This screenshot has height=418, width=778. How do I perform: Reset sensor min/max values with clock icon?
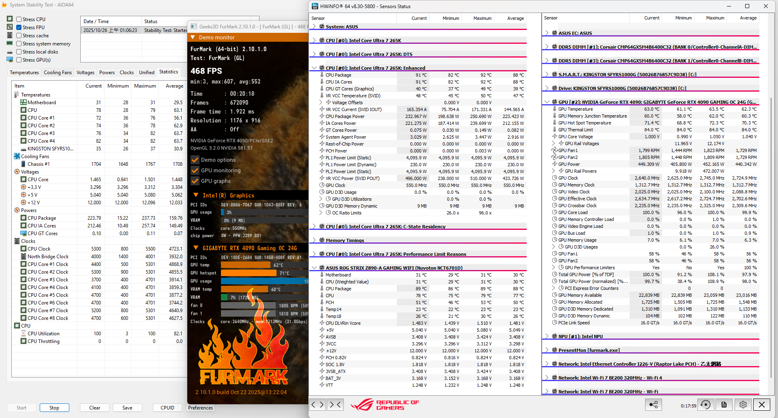[705, 405]
